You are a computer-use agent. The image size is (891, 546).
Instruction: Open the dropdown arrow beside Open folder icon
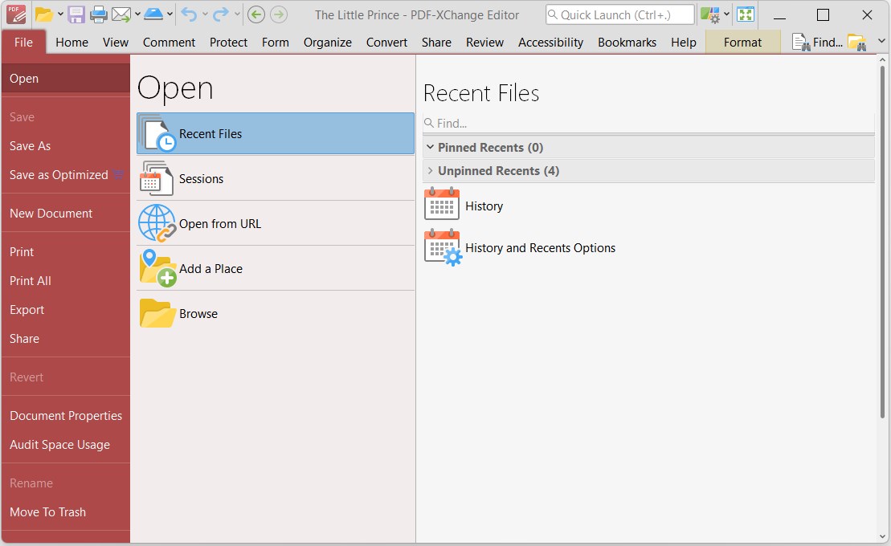click(60, 14)
